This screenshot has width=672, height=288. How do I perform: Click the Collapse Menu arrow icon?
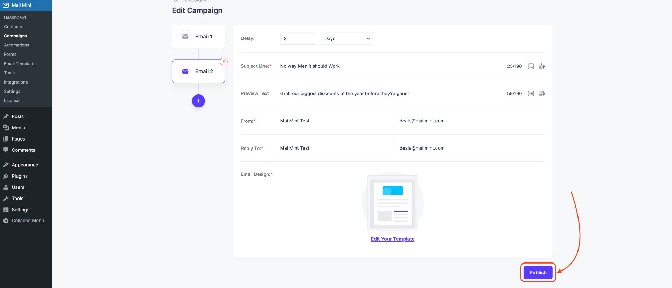tap(6, 221)
